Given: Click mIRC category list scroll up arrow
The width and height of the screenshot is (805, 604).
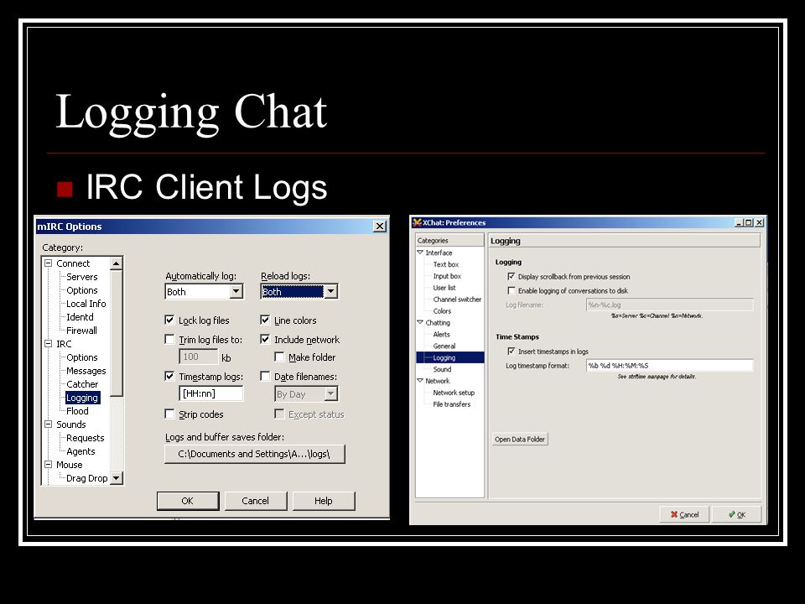Looking at the screenshot, I should pos(116,263).
